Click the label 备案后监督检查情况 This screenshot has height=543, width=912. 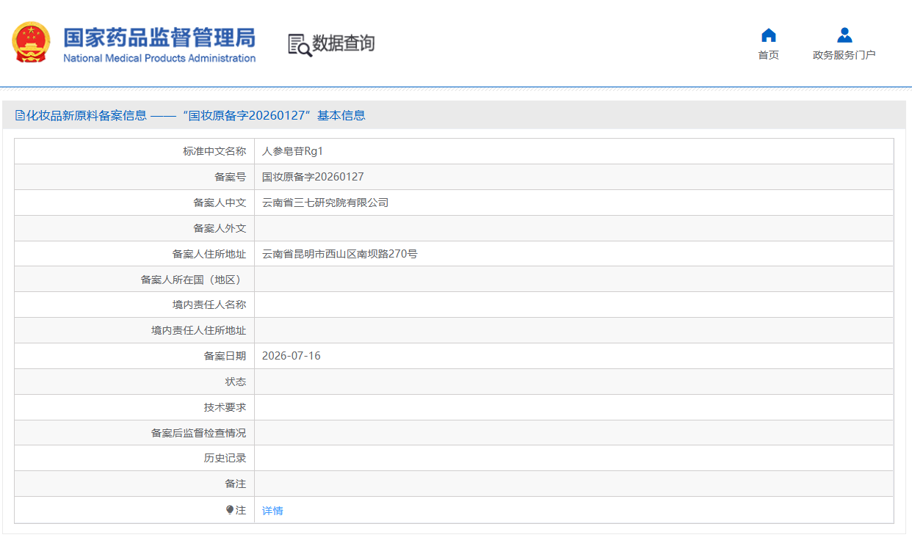point(199,433)
